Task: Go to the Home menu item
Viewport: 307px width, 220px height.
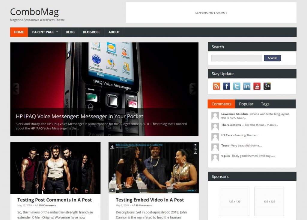Action: [x=19, y=32]
